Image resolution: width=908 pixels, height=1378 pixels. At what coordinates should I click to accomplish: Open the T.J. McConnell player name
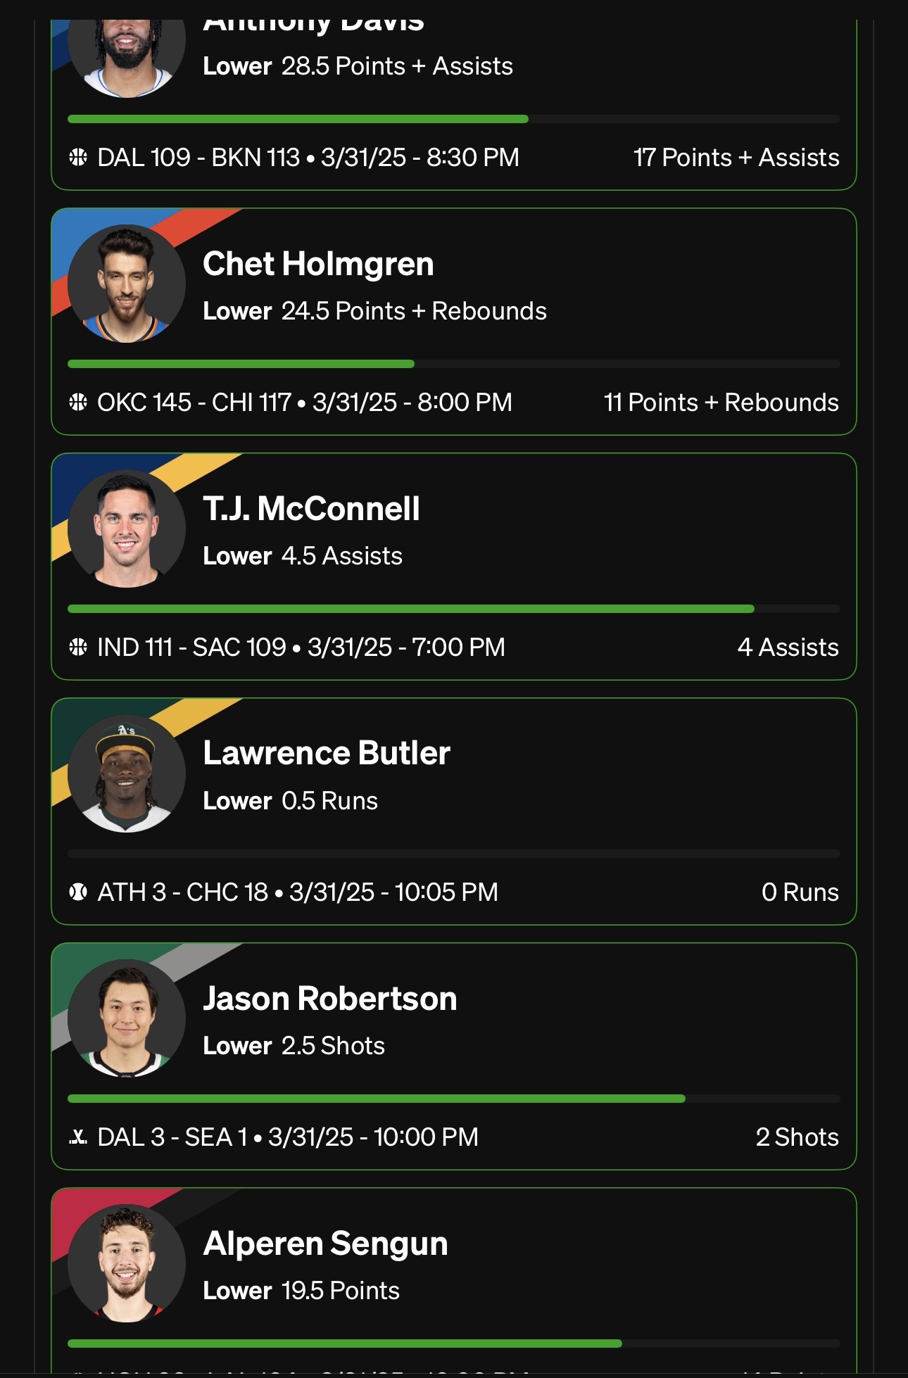311,509
